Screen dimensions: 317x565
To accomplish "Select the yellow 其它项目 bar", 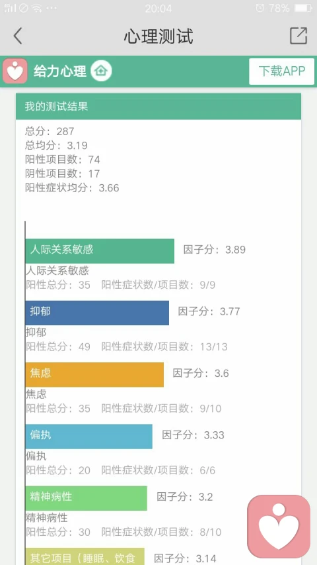I will click(85, 556).
